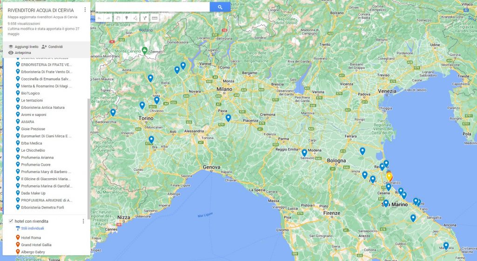The width and height of the screenshot is (477, 261).
Task: Open Stili individuali style settings
Action: [x=30, y=228]
